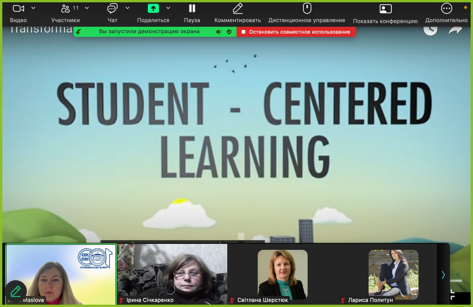Open the Комментировать annotation pencil tool

click(x=238, y=8)
